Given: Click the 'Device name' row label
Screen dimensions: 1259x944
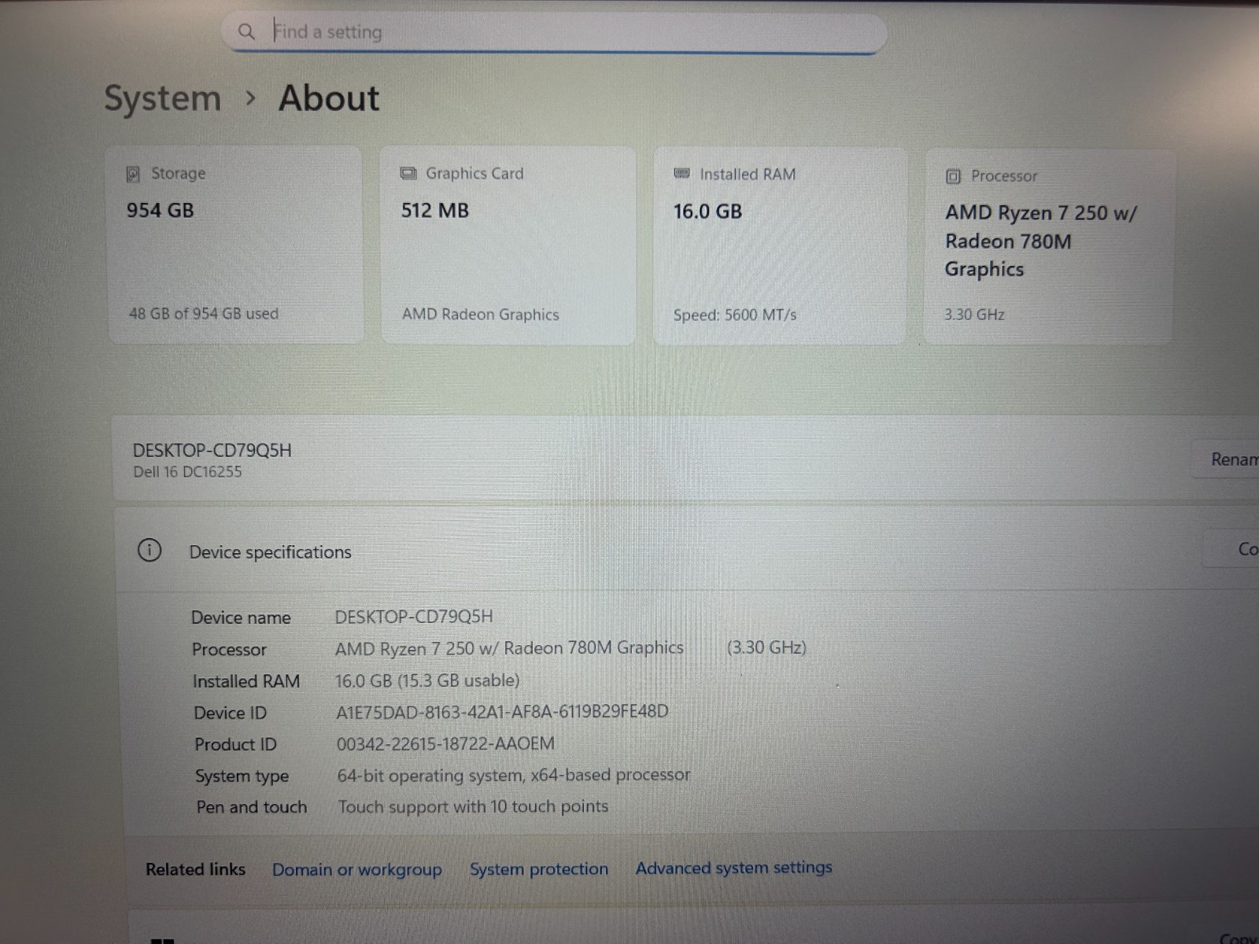Looking at the screenshot, I should pos(241,618).
